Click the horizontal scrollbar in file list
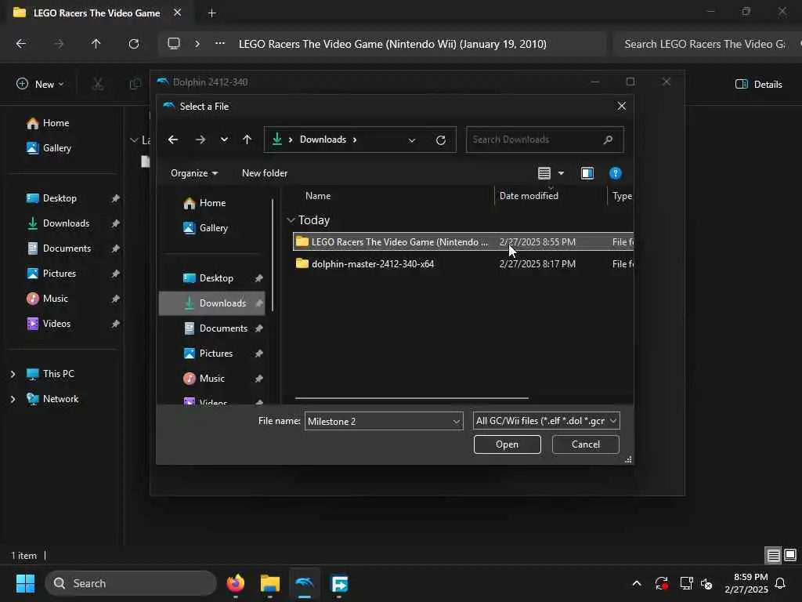The height and width of the screenshot is (602, 802). click(412, 398)
